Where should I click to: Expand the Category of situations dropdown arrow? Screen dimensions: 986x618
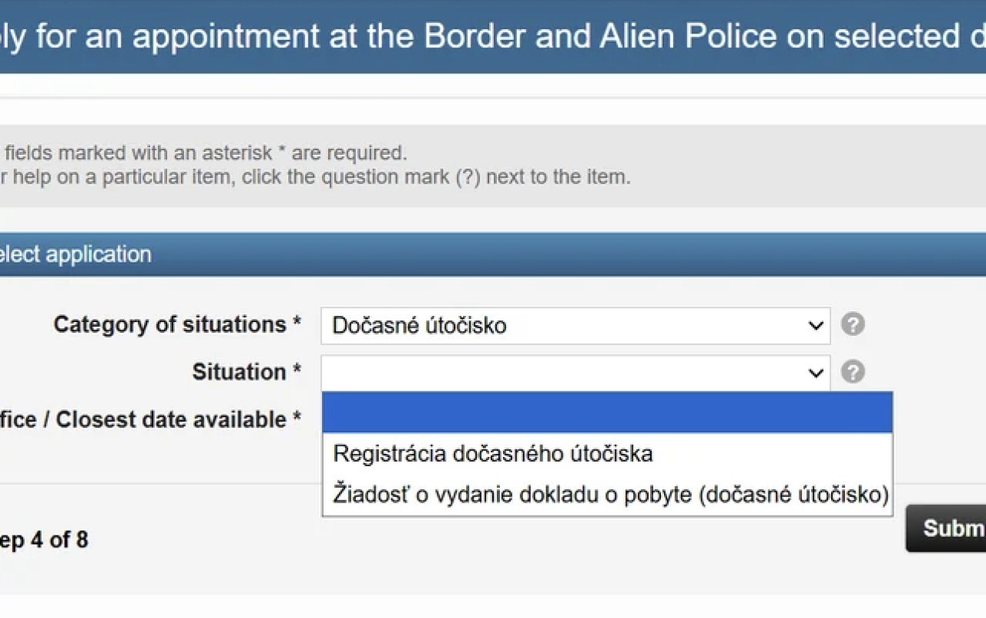[816, 326]
